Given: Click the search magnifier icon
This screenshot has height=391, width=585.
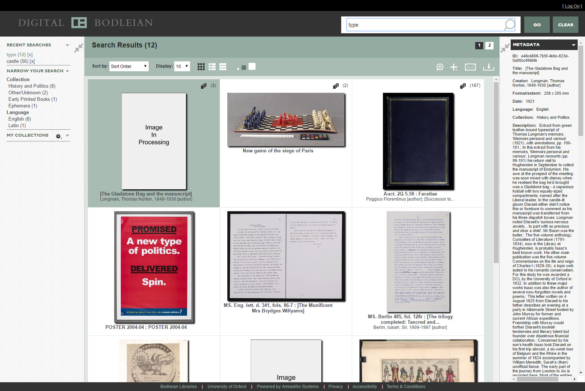Looking at the screenshot, I should coord(510,25).
